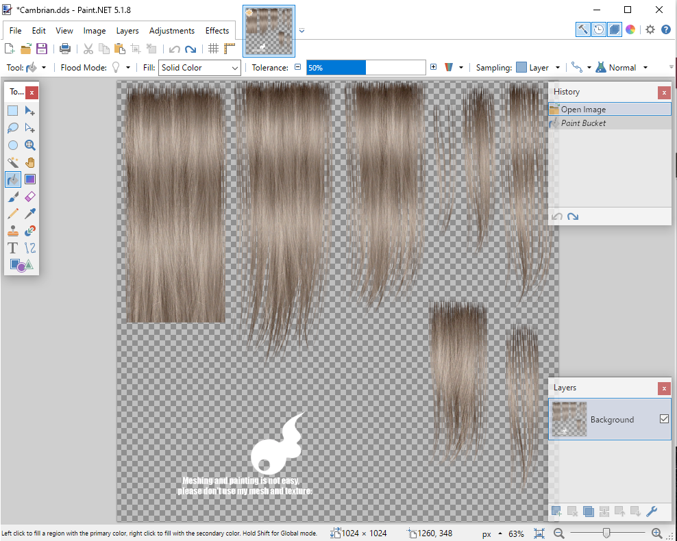Toggle the History window button
The image size is (677, 541).
tap(598, 29)
